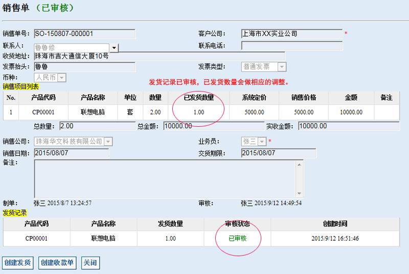Click the 已审核 status in 发货记录
The image size is (409, 274).
(237, 238)
